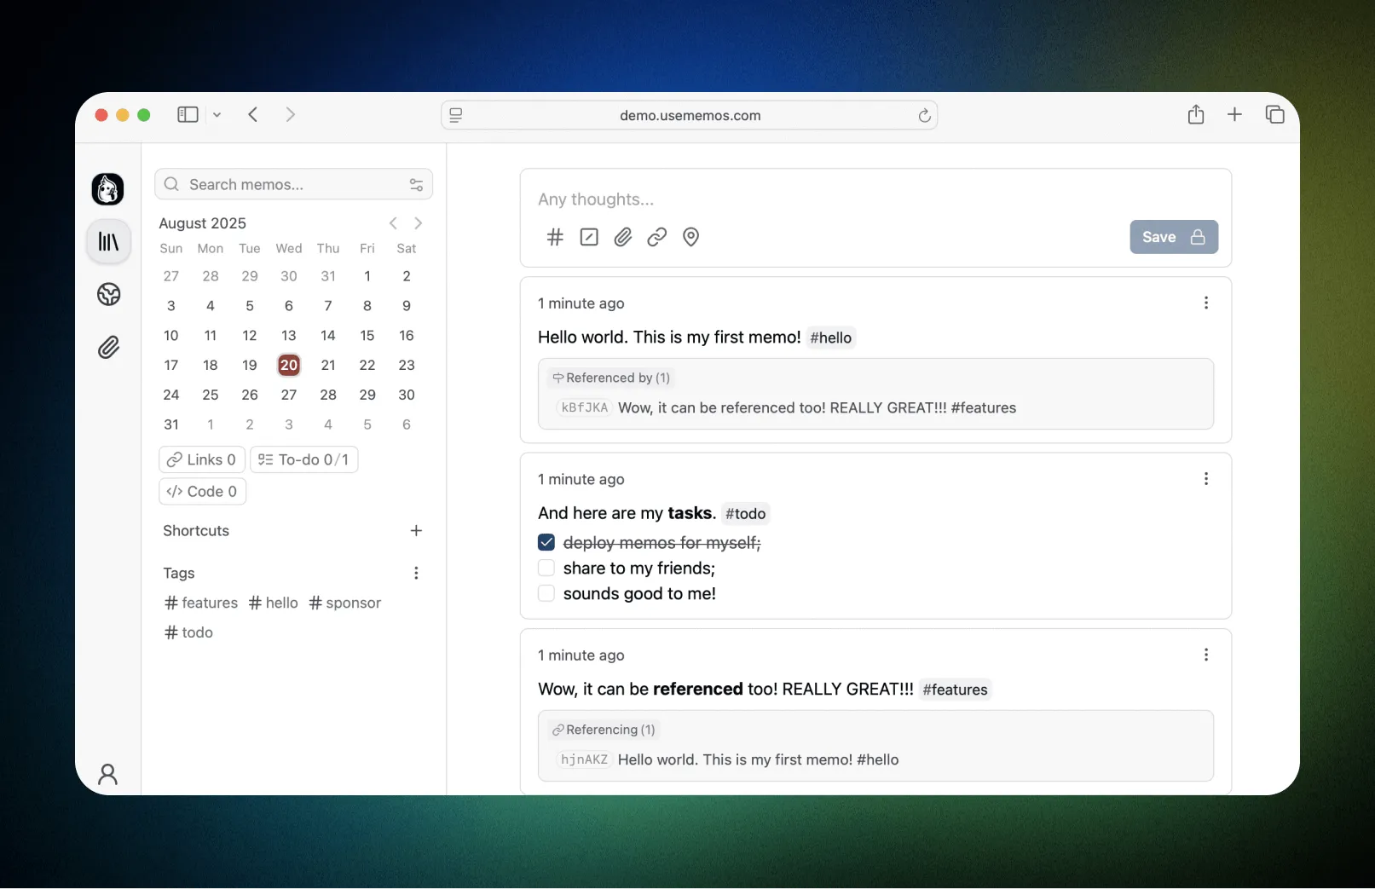Open the memos library sidebar icon
The width and height of the screenshot is (1375, 889).
tap(108, 242)
